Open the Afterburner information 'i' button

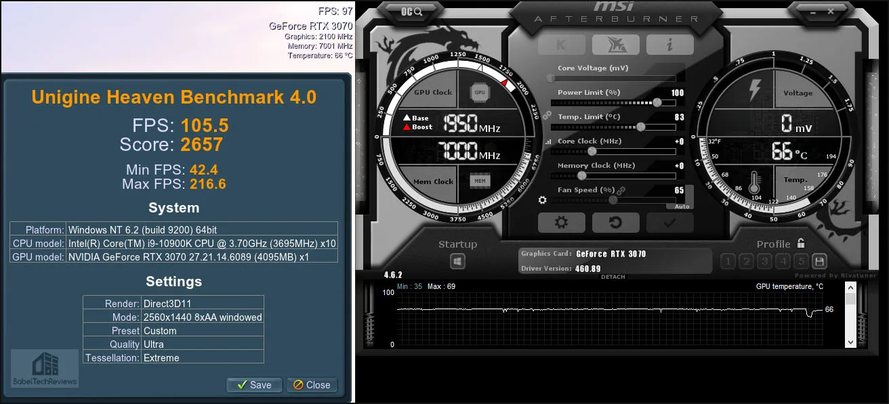coord(669,45)
